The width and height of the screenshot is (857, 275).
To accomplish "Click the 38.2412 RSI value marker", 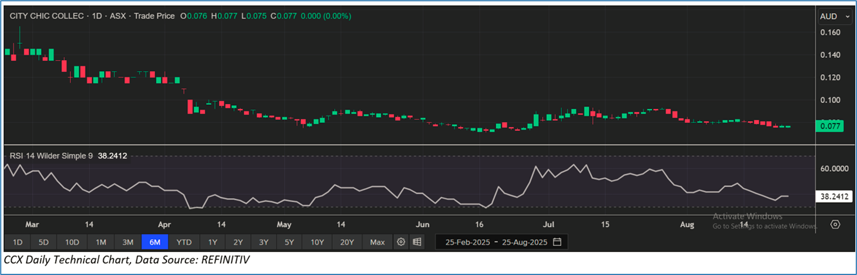I will (x=834, y=197).
